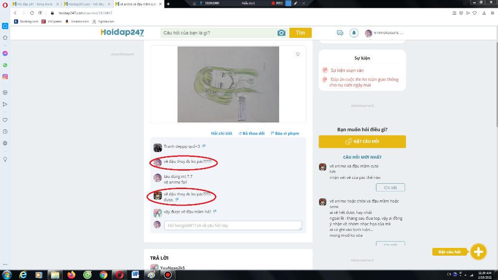Click the toolbar heart bookmark icon
The height and width of the screenshot is (280, 498).
(x=475, y=13)
